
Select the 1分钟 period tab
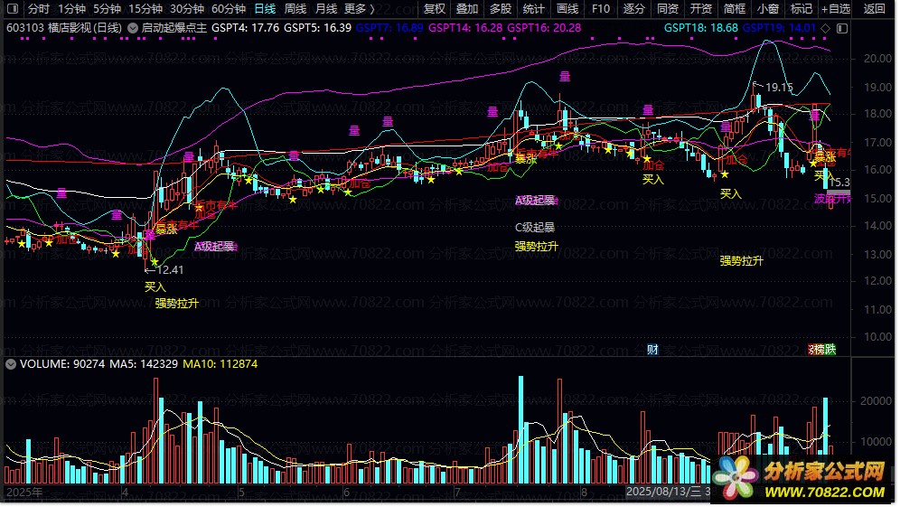click(71, 9)
